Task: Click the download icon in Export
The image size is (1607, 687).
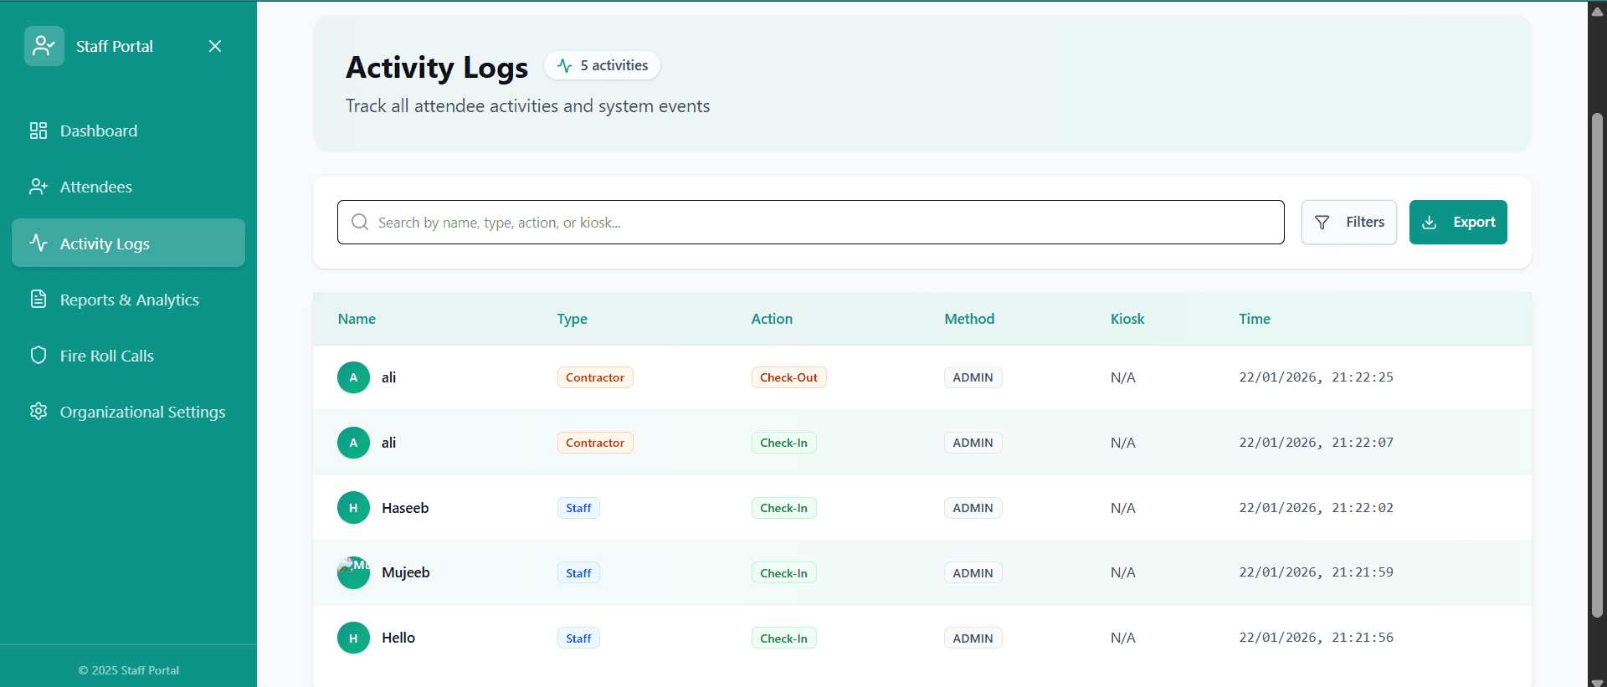Action: point(1430,222)
